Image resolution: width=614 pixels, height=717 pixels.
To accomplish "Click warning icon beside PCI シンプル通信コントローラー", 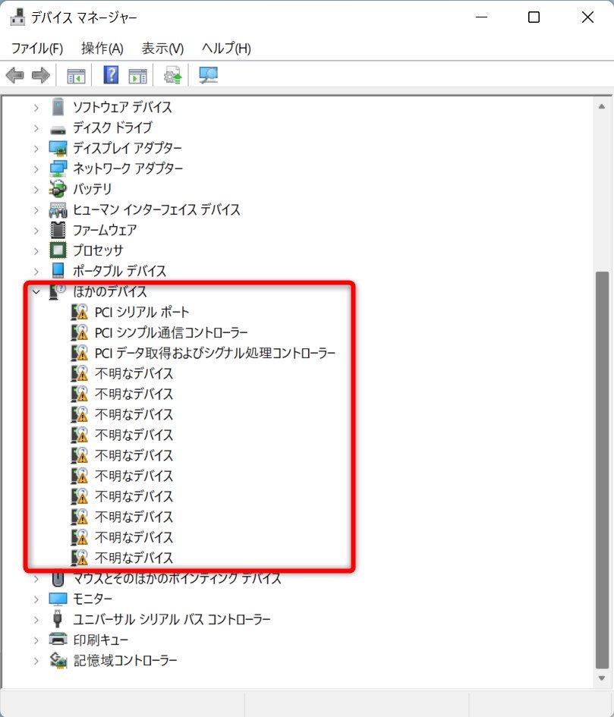I will click(80, 332).
